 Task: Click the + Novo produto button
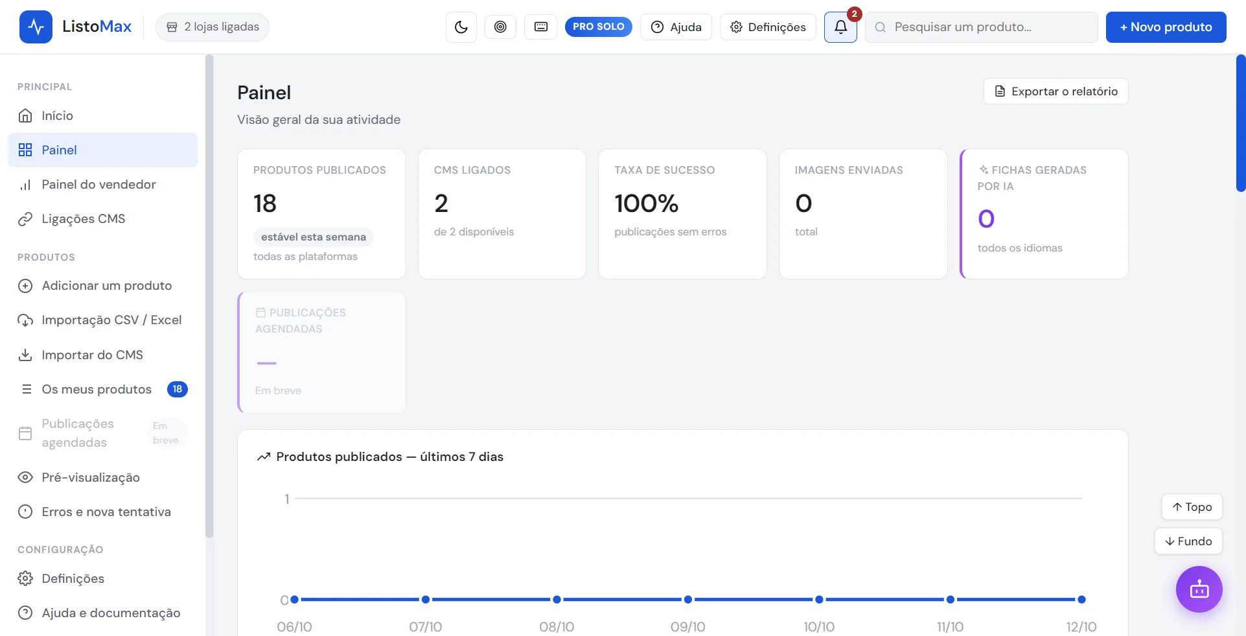[x=1166, y=27]
